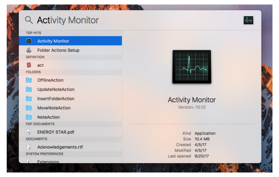Open ENERGY STAR.pdf result

pos(70,132)
